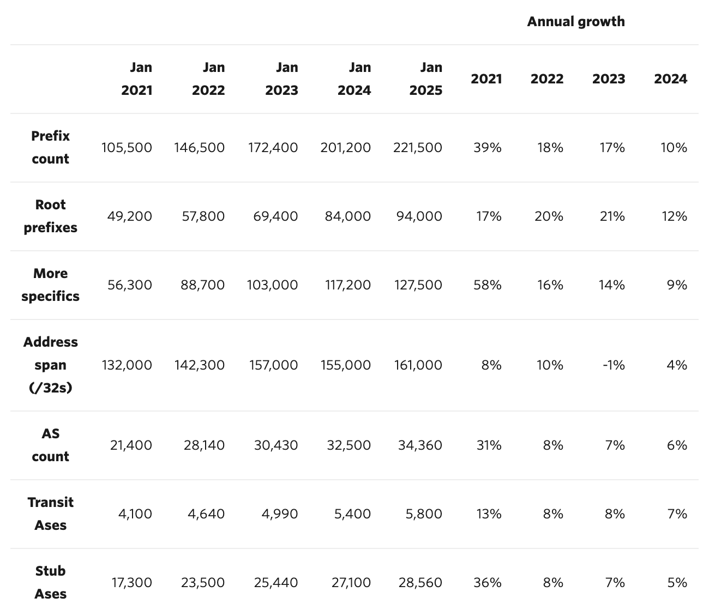Click the 4,100 Transit Ases cell
Screen dimensions: 709x616
pyautogui.click(x=135, y=514)
